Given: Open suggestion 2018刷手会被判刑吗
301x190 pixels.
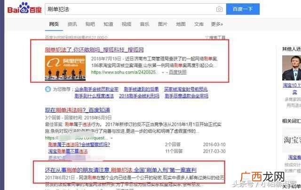Looking at the screenshot, I should pos(139,96).
